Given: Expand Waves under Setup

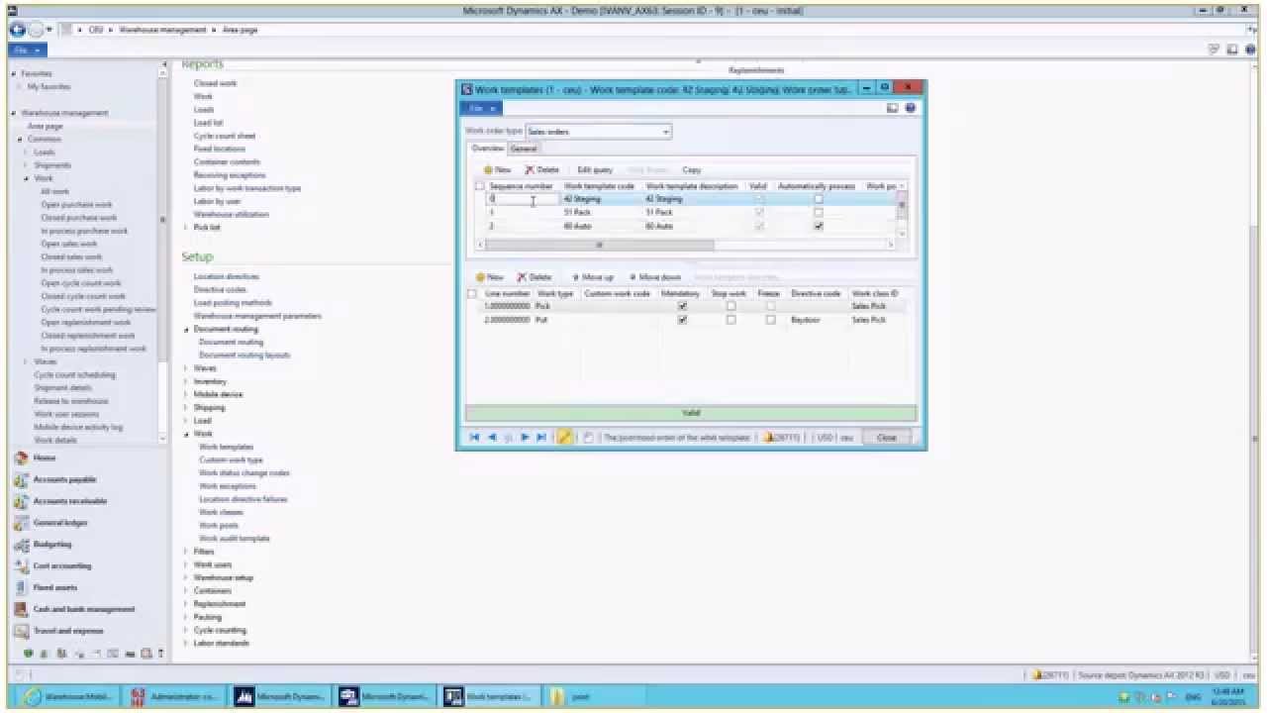Looking at the screenshot, I should click(x=185, y=368).
